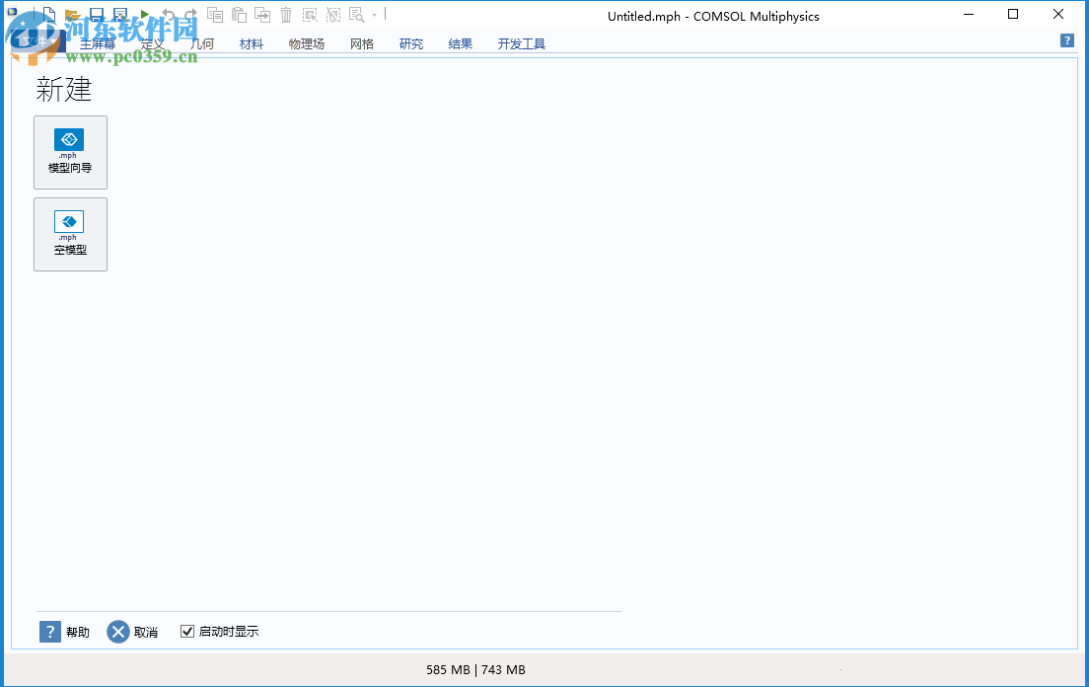Click the 帮助 button at the bottom
Image resolution: width=1089 pixels, height=687 pixels.
pos(65,631)
